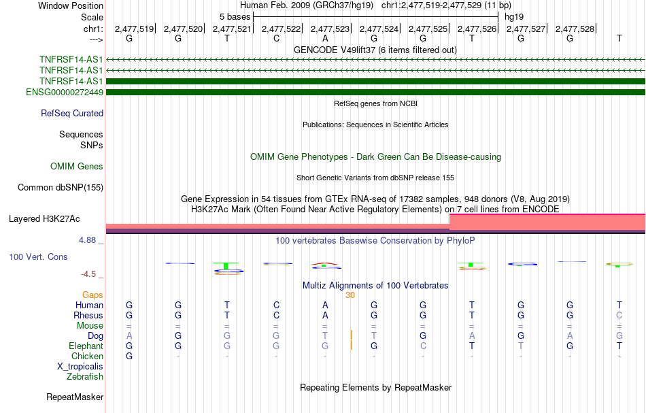The width and height of the screenshot is (646, 413).
Task: Click the -4.5 conservation lower limit value
Action: tap(88, 274)
